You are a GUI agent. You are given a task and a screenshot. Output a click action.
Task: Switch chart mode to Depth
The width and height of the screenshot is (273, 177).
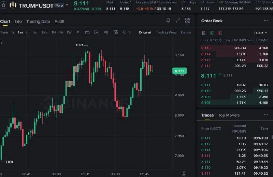[186, 32]
